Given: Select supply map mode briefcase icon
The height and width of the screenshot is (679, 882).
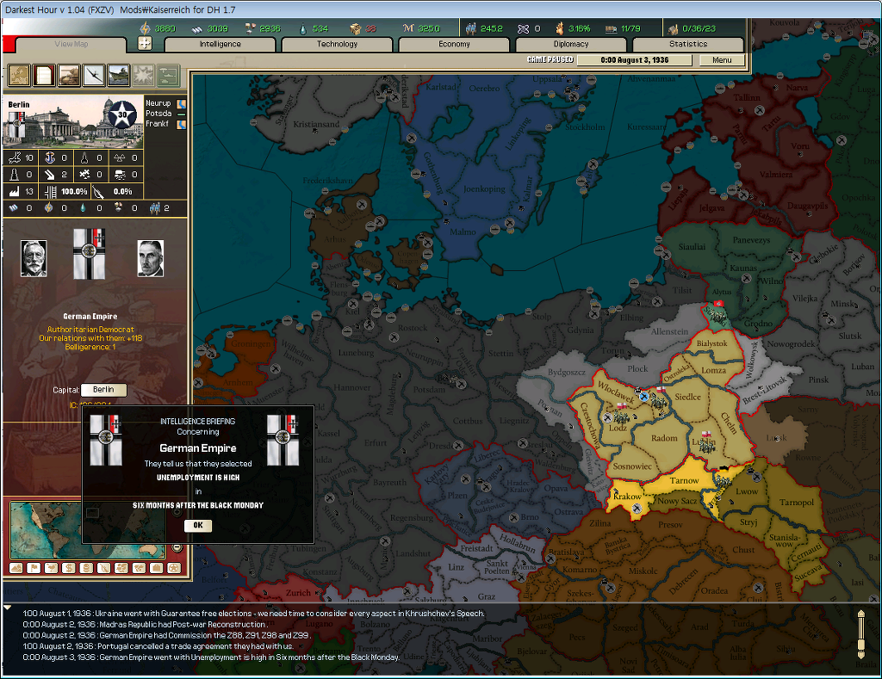Looking at the screenshot, I should coord(157,568).
